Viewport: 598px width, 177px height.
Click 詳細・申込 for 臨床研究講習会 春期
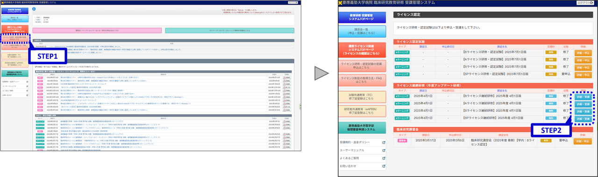click(582, 141)
